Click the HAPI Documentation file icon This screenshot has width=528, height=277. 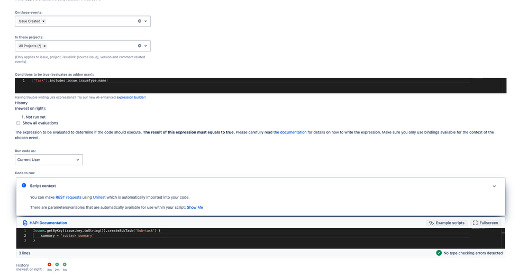pyautogui.click(x=25, y=223)
